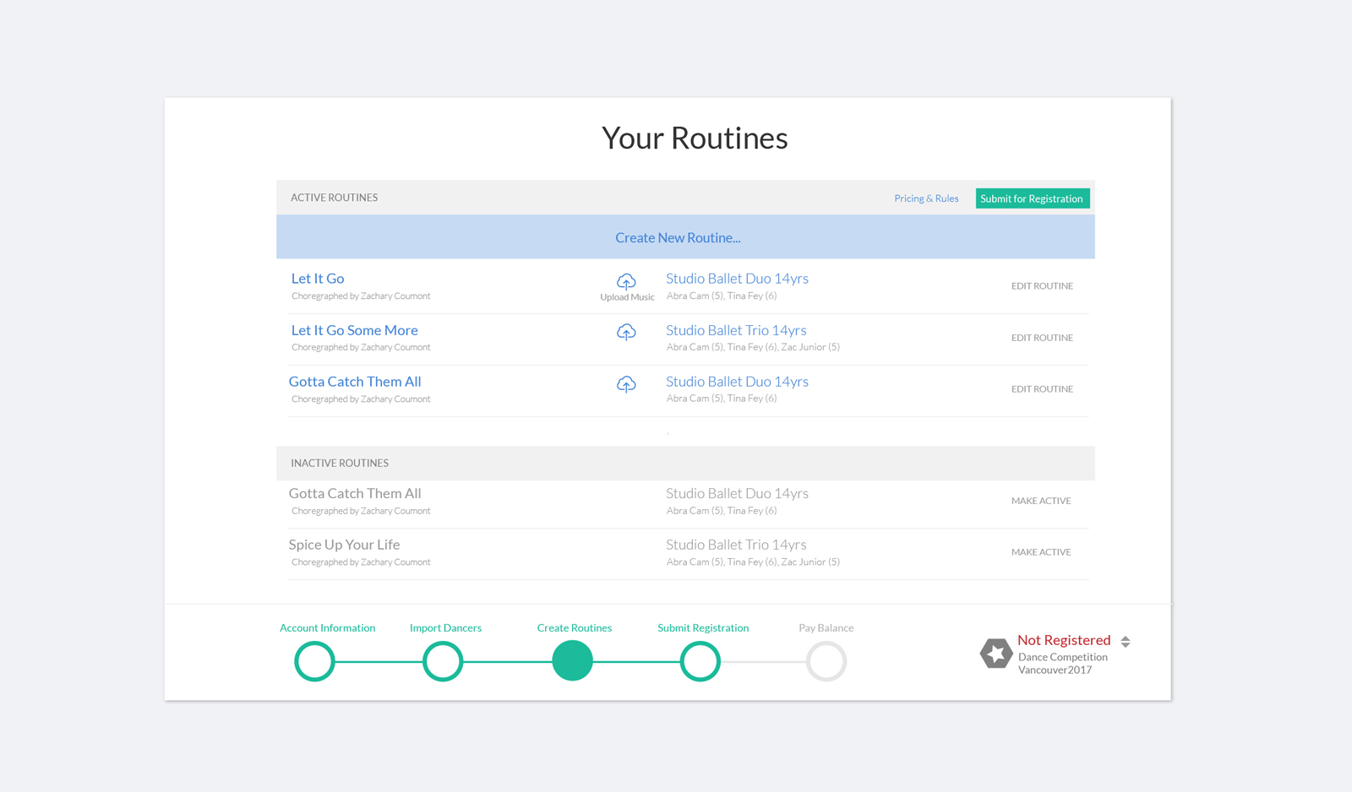Open the competition selector arrows beside Not Registered
The height and width of the screenshot is (792, 1352).
pos(1126,642)
